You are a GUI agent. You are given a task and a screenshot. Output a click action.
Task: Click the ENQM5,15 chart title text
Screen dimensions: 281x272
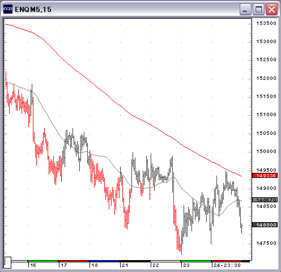[x=33, y=10]
